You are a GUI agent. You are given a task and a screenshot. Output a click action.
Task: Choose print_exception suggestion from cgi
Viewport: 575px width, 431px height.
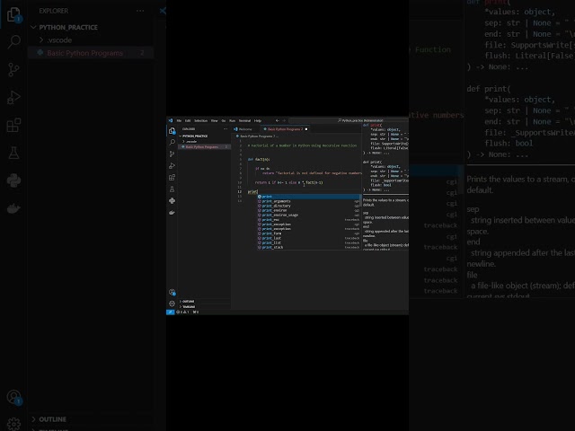pyautogui.click(x=308, y=224)
